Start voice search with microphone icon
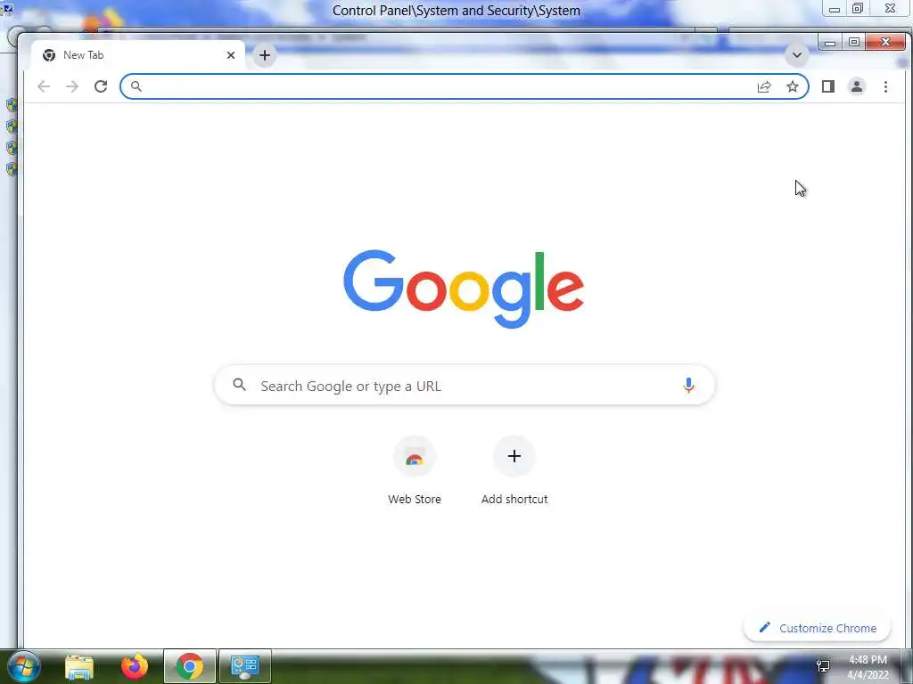This screenshot has width=913, height=684. [x=688, y=385]
